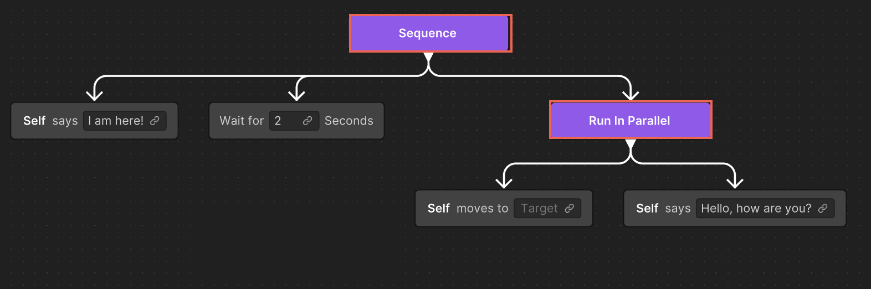Click Self in the "I am here!" node

34,121
